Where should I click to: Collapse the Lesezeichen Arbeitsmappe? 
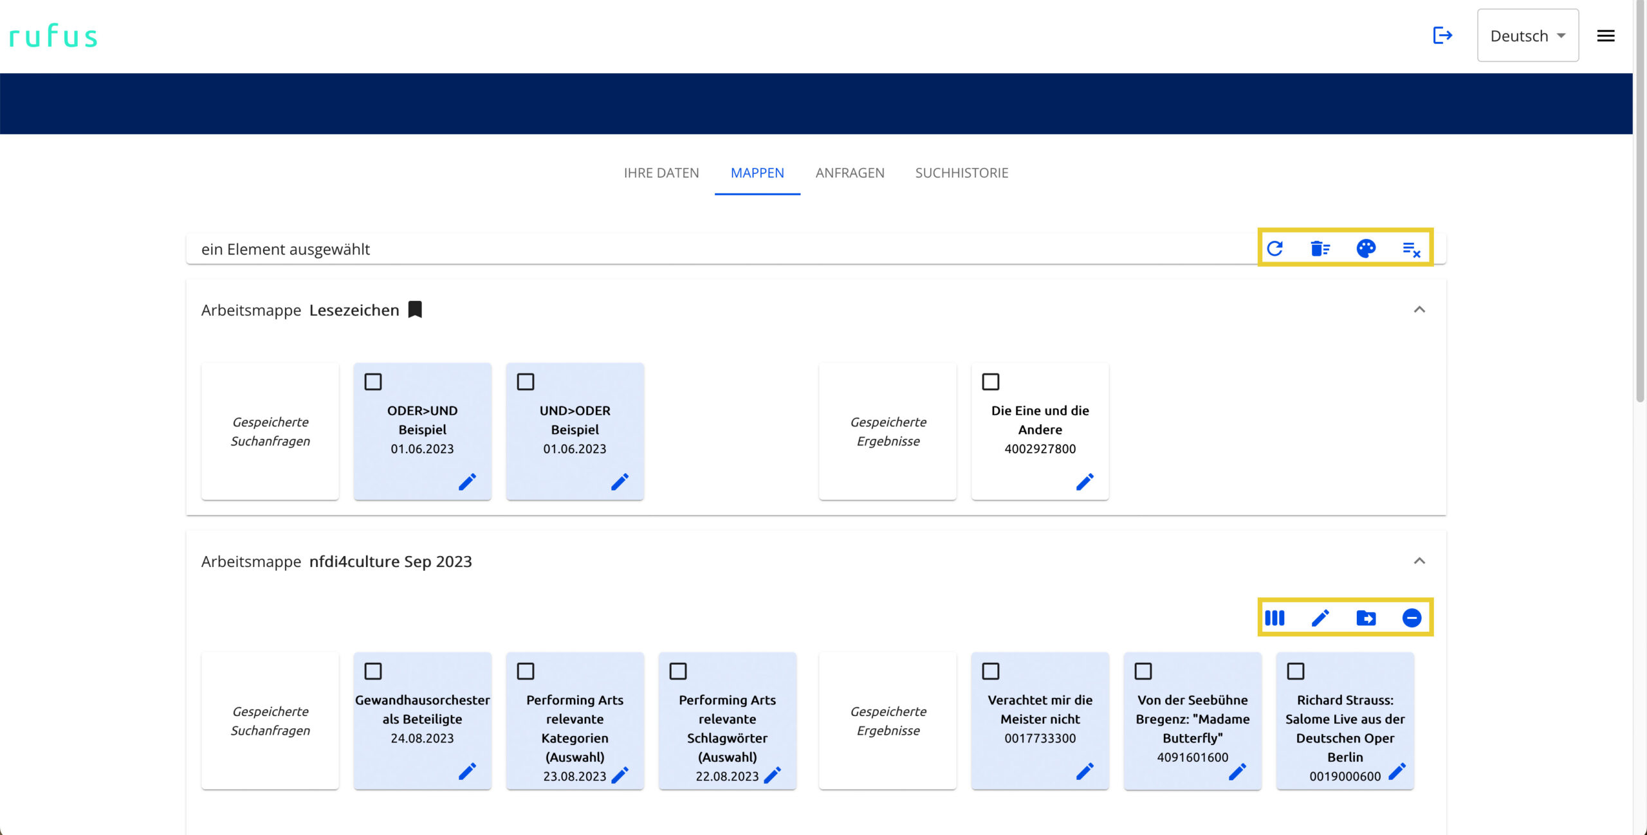(x=1419, y=310)
